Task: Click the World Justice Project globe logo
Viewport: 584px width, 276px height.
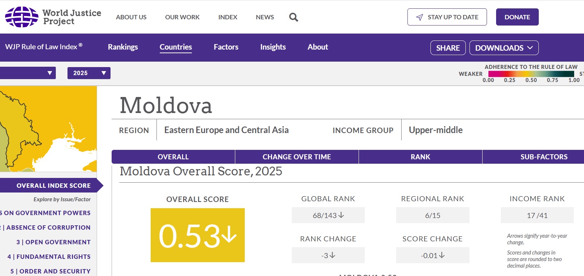Action: (22, 17)
